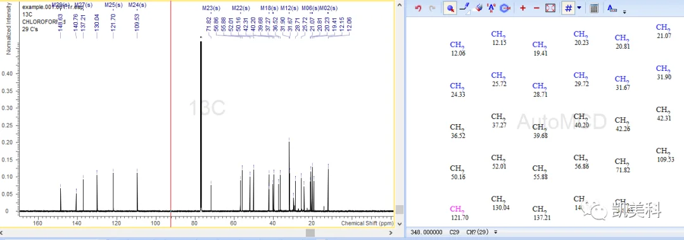Toggle the atom numbering hash button

[568, 8]
